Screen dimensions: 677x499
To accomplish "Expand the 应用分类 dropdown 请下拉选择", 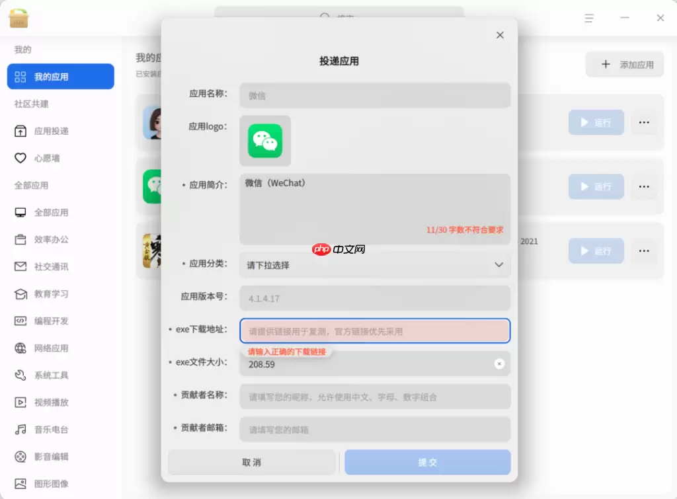I will coord(375,264).
